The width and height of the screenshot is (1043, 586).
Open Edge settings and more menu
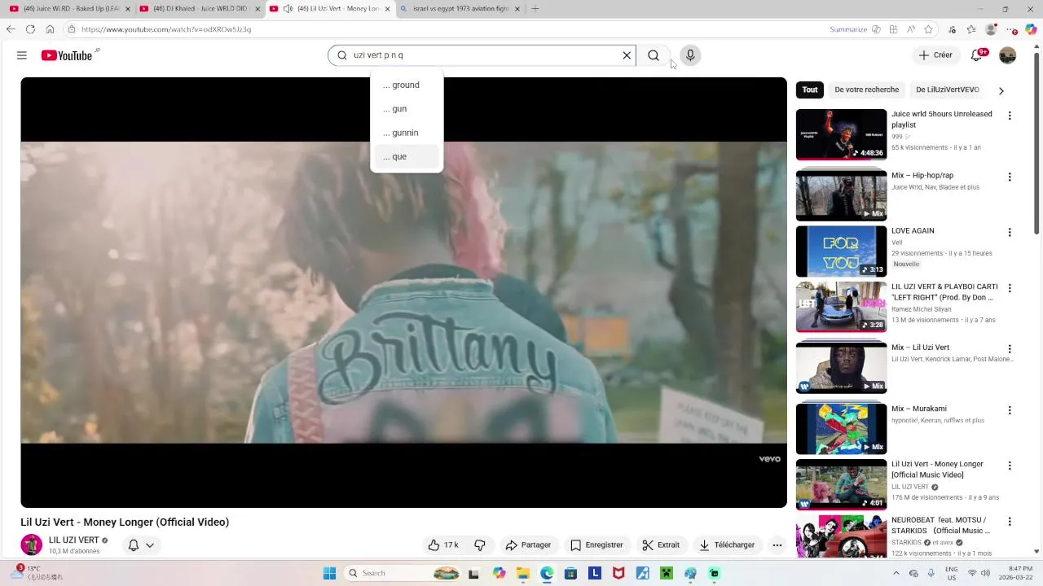pos(1013,29)
